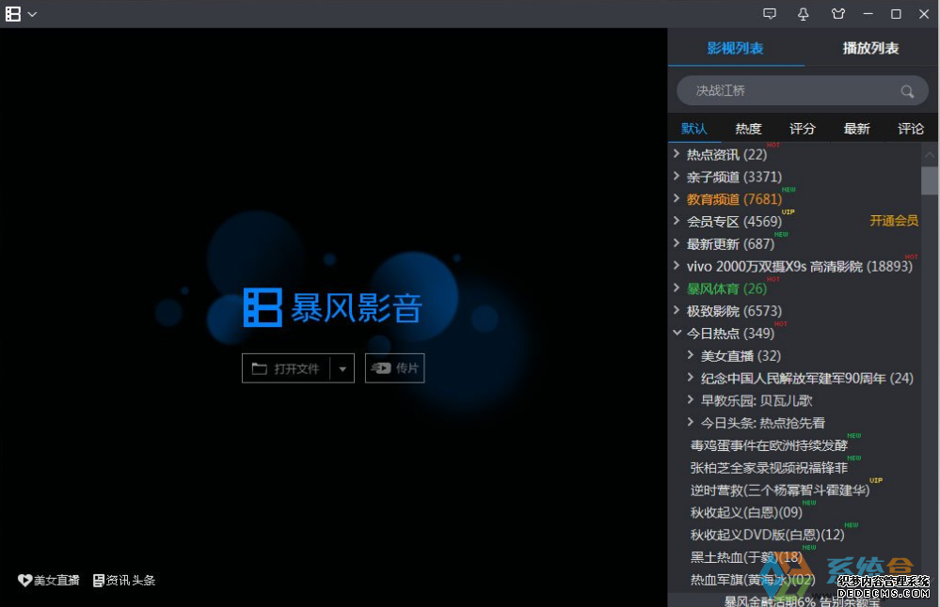Select the 热度 sort tab
The width and height of the screenshot is (940, 607).
(x=748, y=129)
